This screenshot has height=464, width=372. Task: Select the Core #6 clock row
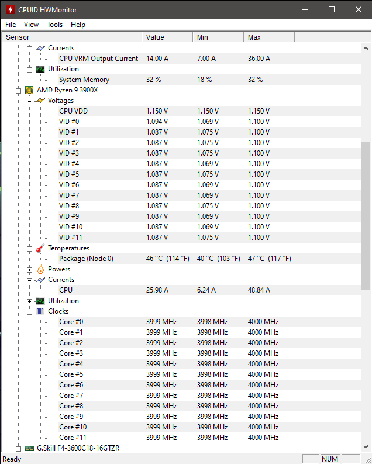pyautogui.click(x=209, y=385)
